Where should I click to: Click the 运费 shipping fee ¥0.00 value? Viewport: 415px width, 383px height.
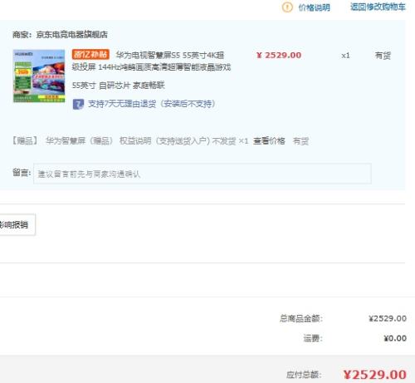[395, 338]
